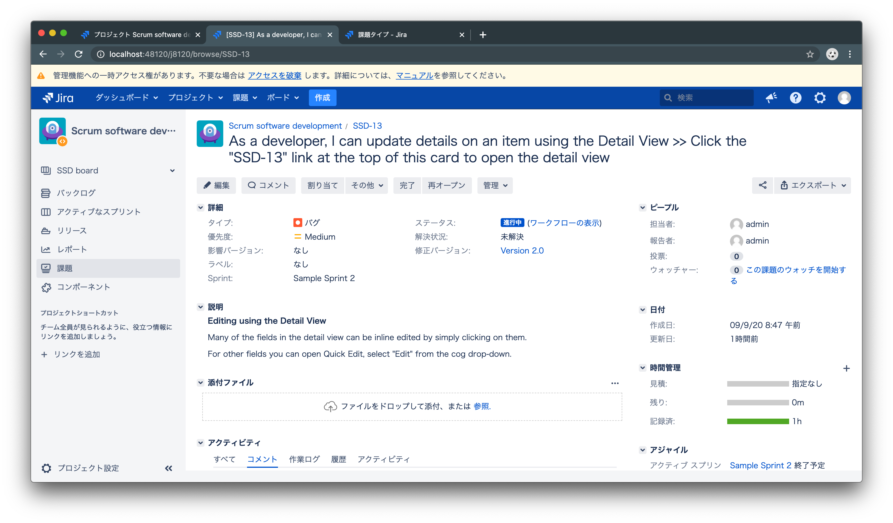
Task: Click the green 記録済 progress bar
Action: pyautogui.click(x=758, y=421)
